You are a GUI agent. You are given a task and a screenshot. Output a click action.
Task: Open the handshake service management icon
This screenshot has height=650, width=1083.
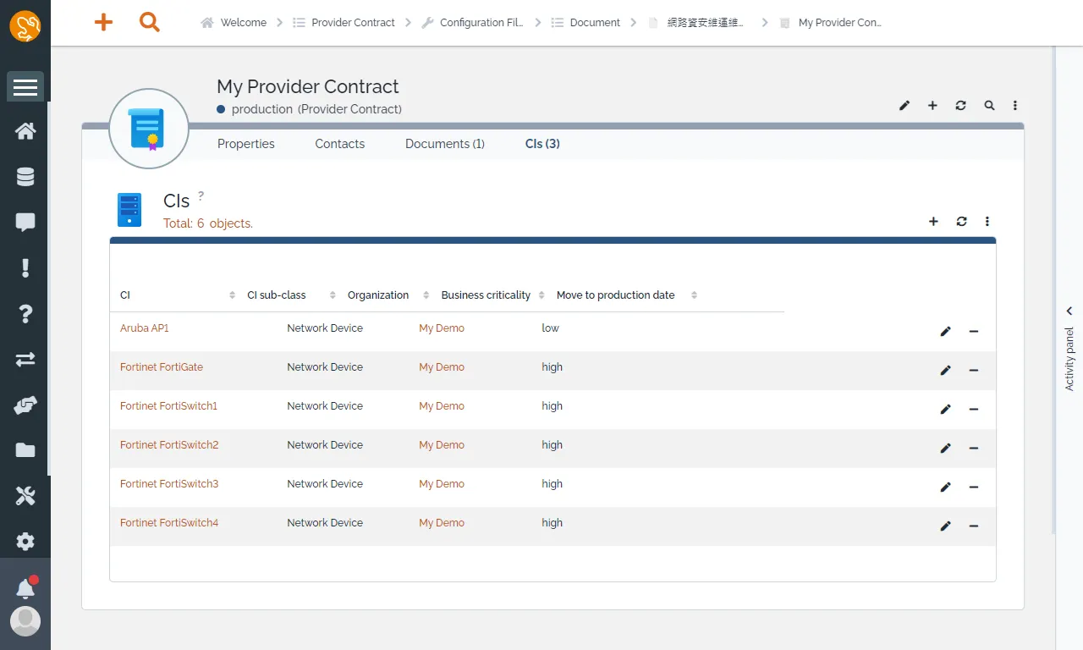(25, 405)
